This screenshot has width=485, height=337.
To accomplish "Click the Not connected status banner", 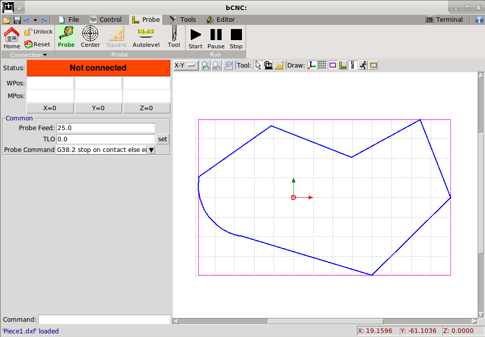I will coord(98,68).
